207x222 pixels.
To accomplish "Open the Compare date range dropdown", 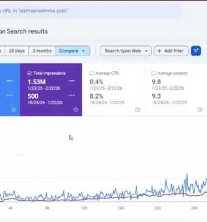I will 73,51.
